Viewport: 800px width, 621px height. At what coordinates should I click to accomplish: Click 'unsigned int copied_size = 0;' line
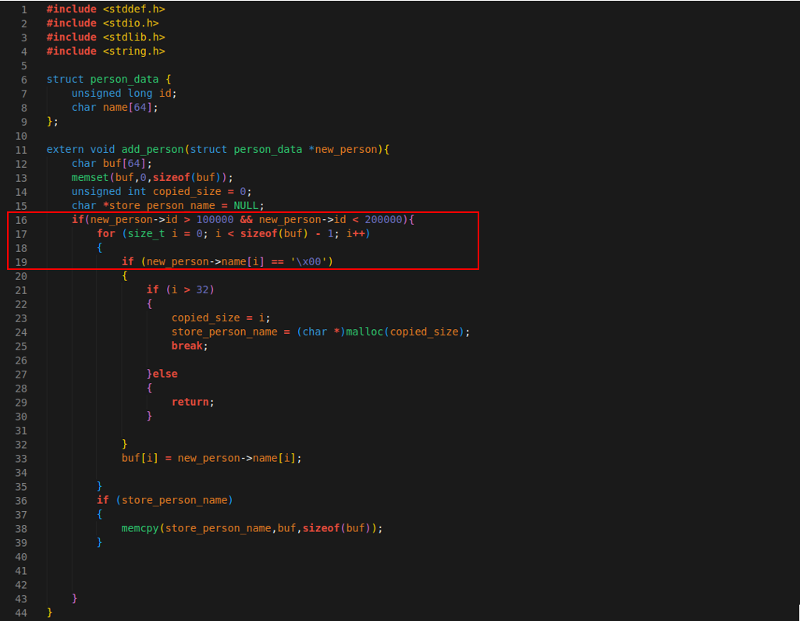pos(162,192)
